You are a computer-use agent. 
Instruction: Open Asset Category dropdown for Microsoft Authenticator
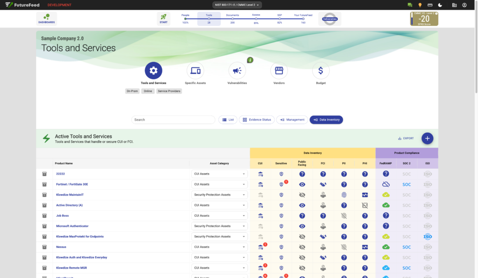pyautogui.click(x=219, y=226)
